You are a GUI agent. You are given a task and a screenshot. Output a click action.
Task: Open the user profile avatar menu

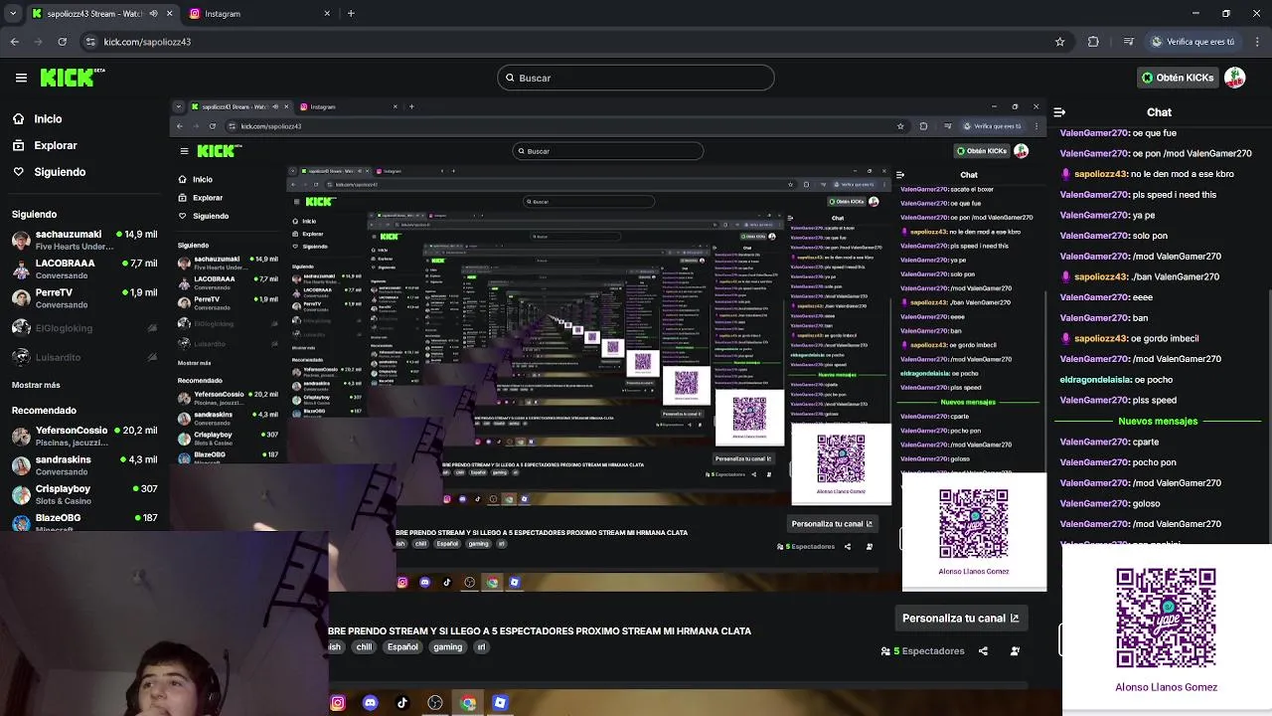[1235, 78]
